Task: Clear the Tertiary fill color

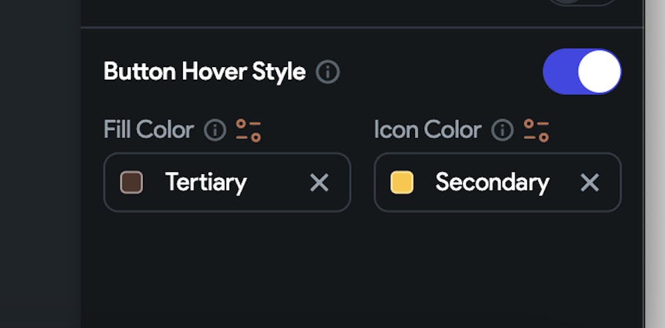Action: [x=319, y=183]
